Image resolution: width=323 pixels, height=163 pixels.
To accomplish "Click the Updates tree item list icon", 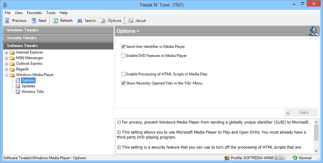I will [x=18, y=86].
